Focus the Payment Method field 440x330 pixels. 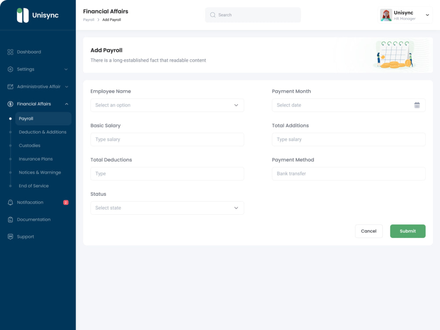tap(348, 174)
